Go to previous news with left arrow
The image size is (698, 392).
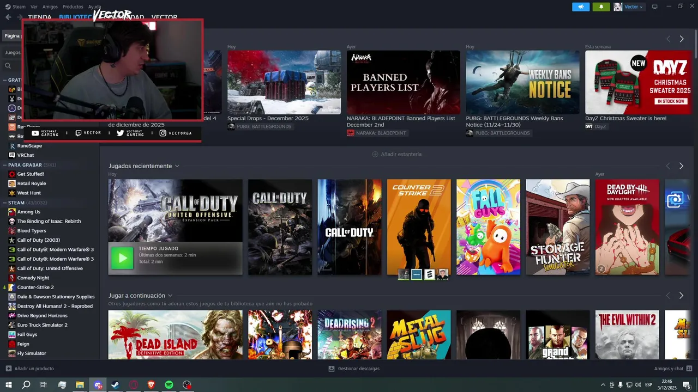[x=668, y=39]
